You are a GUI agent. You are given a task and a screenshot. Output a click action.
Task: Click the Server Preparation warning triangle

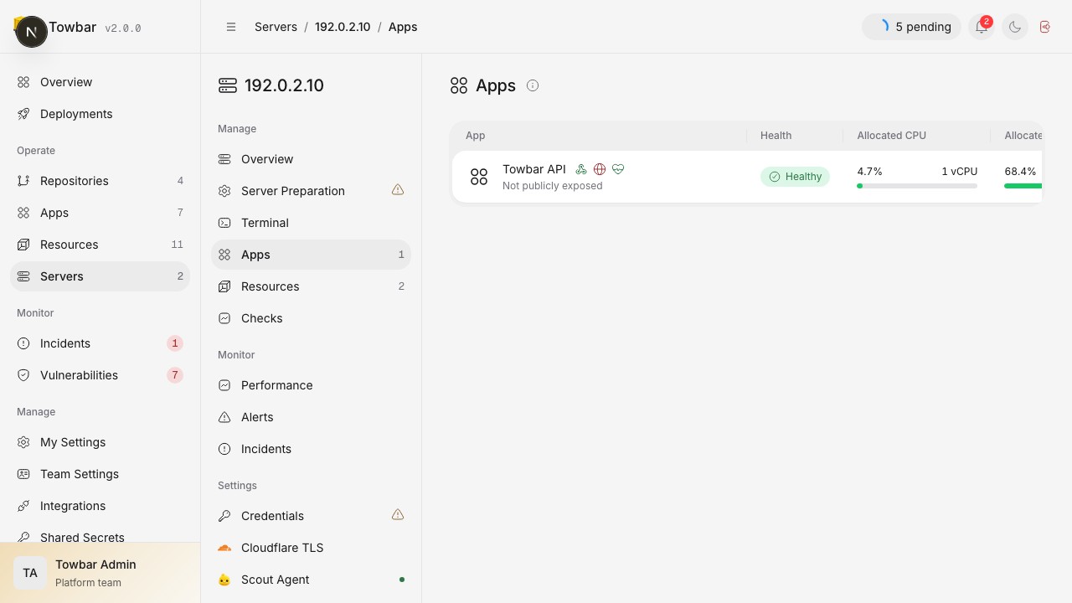click(398, 190)
